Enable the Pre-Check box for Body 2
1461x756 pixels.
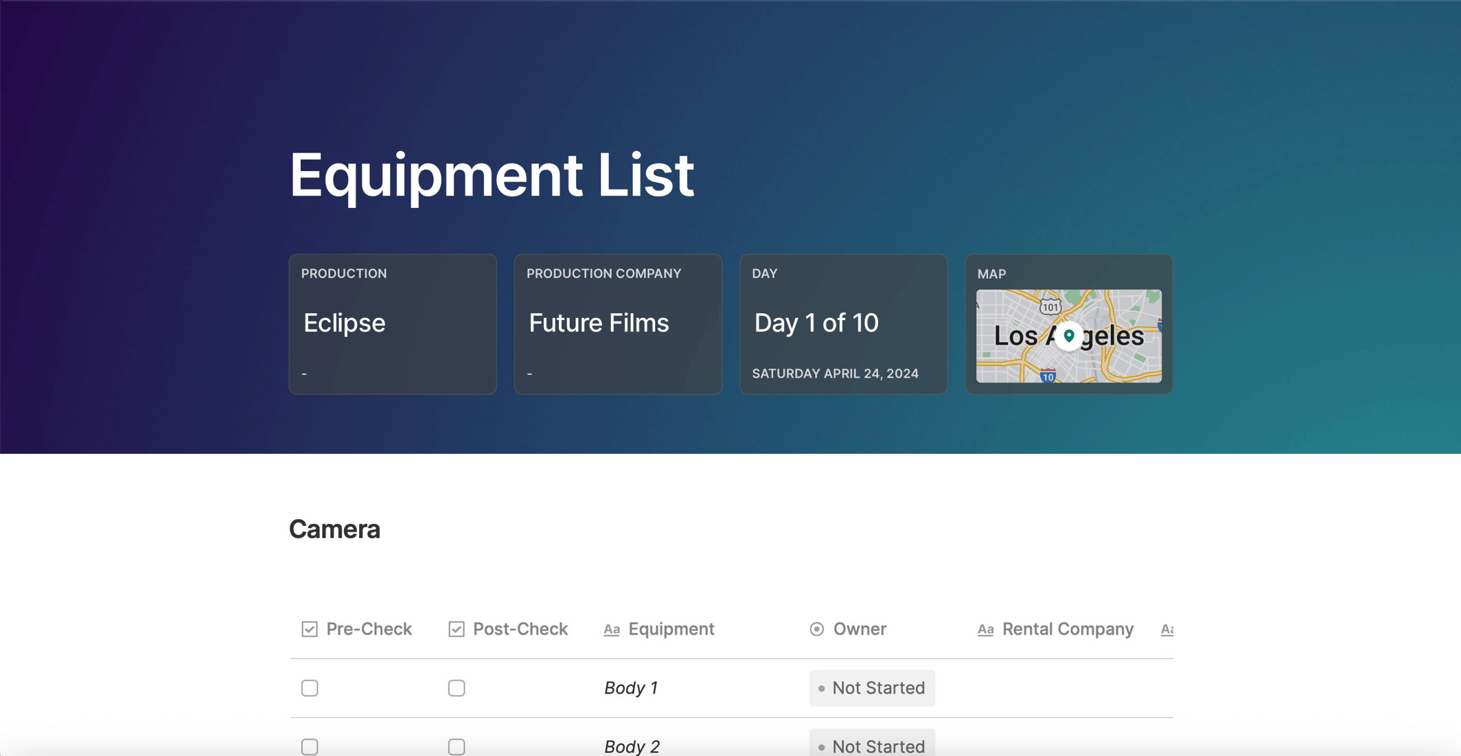click(309, 746)
